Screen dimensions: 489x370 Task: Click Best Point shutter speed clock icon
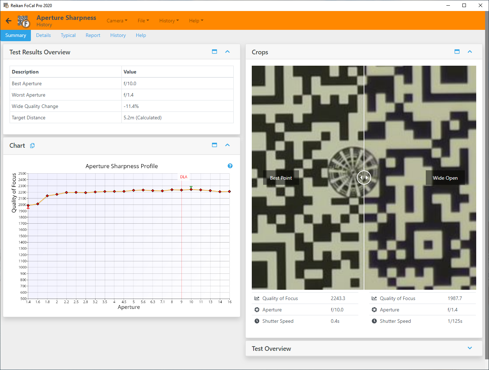click(257, 321)
